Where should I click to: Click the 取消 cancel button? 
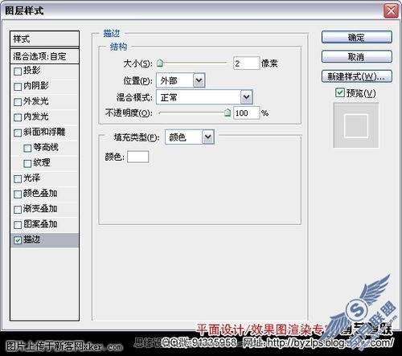[x=357, y=57]
